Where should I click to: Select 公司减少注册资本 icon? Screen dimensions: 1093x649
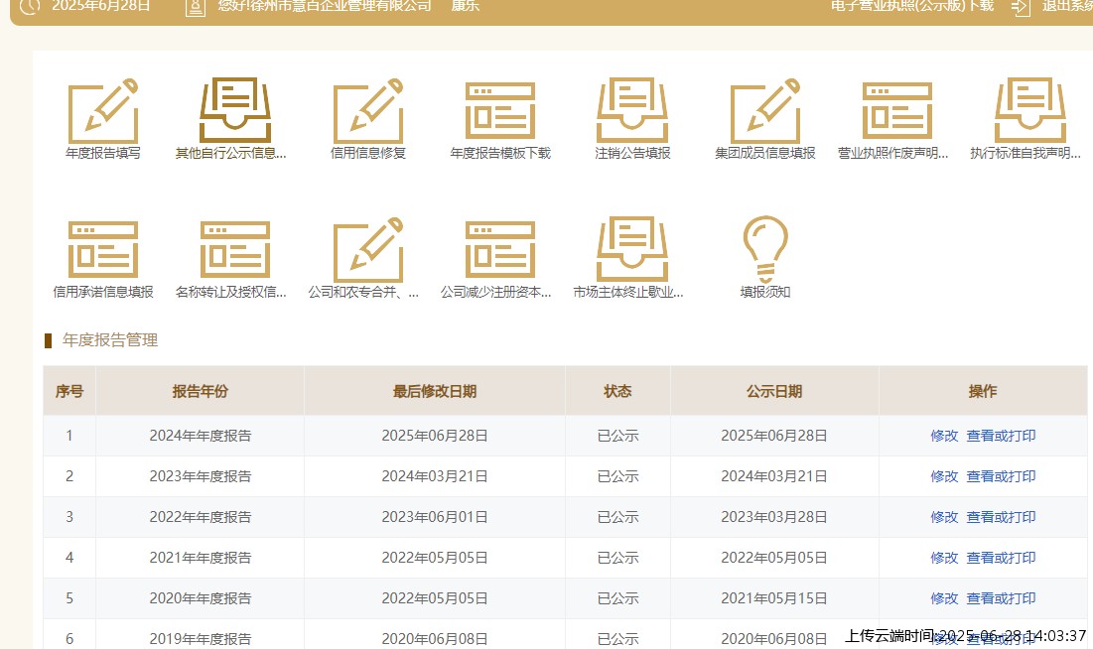coord(500,249)
